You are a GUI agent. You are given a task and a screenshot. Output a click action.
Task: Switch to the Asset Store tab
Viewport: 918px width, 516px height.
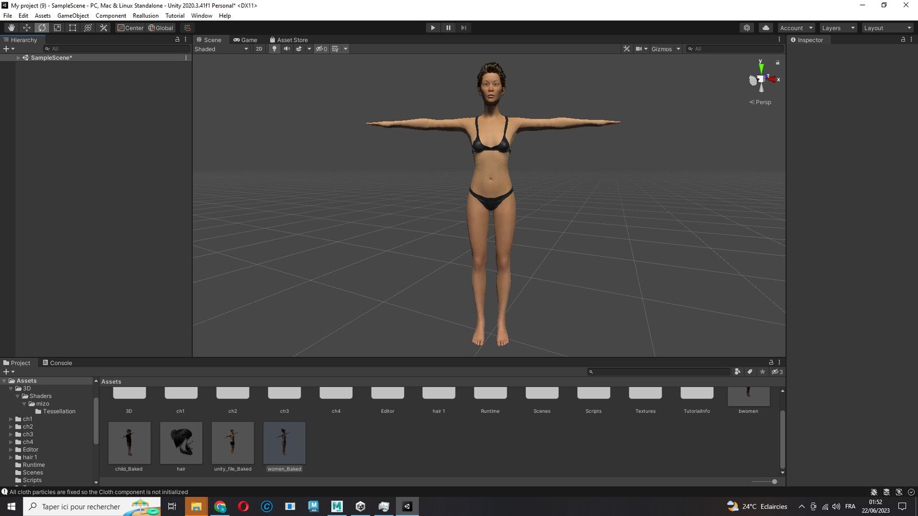[x=289, y=40]
